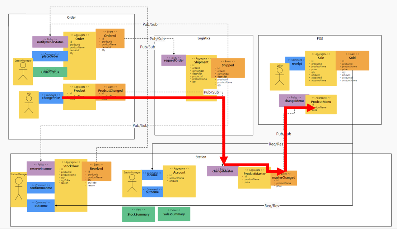Click the confirmIncome command note

(40, 187)
